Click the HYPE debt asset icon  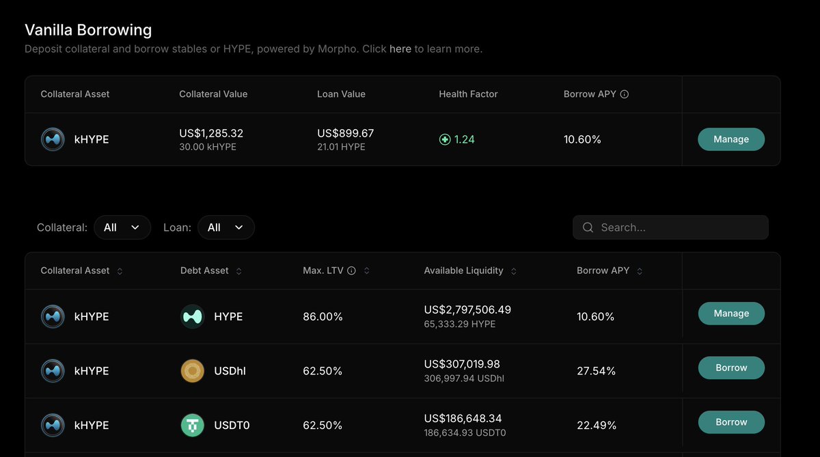click(x=193, y=316)
